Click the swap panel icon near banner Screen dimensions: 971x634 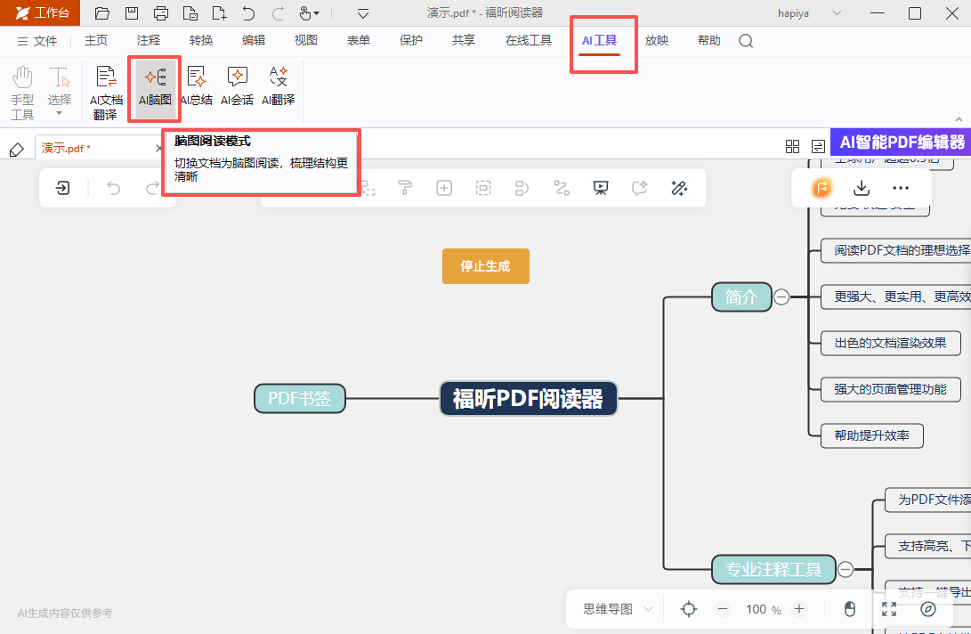click(818, 146)
